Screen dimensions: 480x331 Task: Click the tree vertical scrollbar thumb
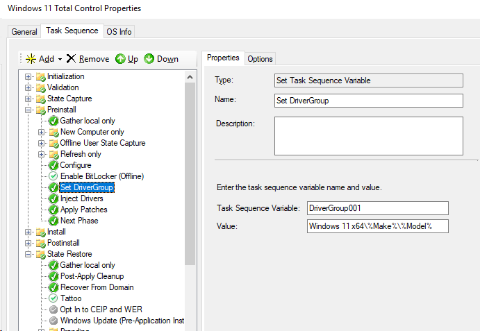click(x=190, y=173)
